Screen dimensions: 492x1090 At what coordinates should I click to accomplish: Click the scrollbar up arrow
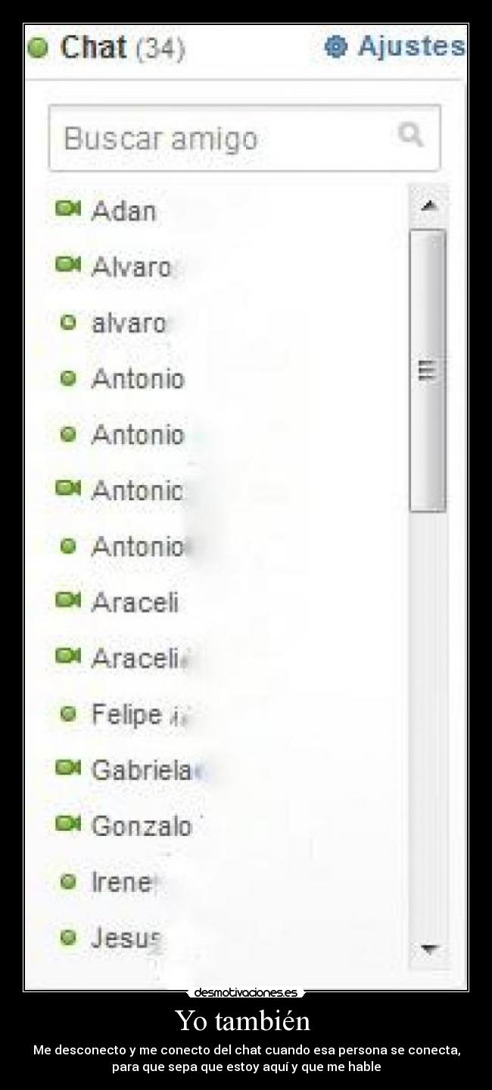click(x=429, y=203)
